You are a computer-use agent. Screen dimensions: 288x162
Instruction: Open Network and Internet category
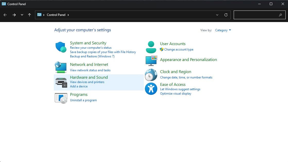click(89, 65)
